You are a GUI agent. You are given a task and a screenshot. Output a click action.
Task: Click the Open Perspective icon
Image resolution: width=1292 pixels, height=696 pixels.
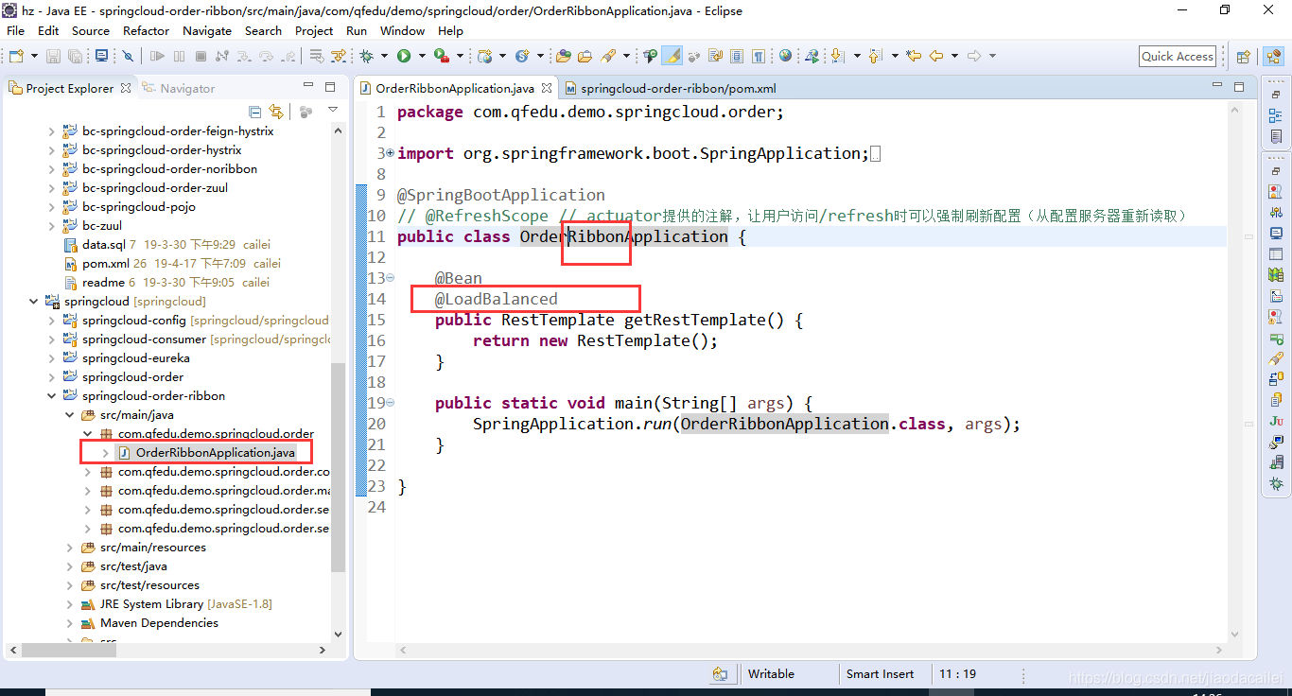point(1244,56)
